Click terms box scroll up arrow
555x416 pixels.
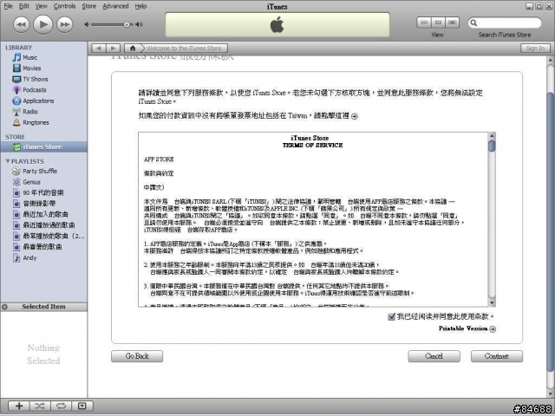pyautogui.click(x=492, y=136)
